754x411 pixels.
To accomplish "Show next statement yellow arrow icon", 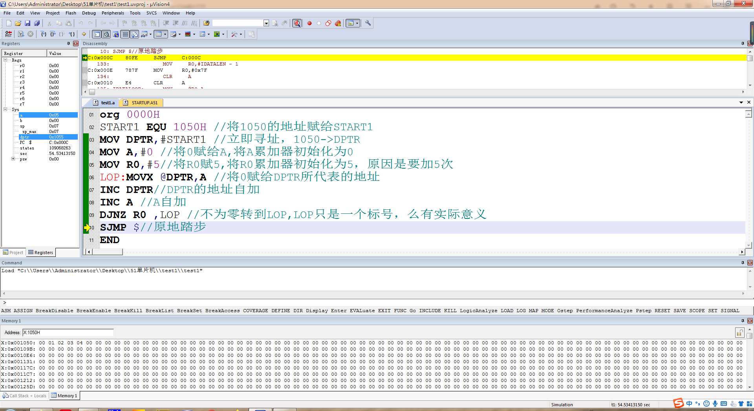I will click(x=84, y=34).
